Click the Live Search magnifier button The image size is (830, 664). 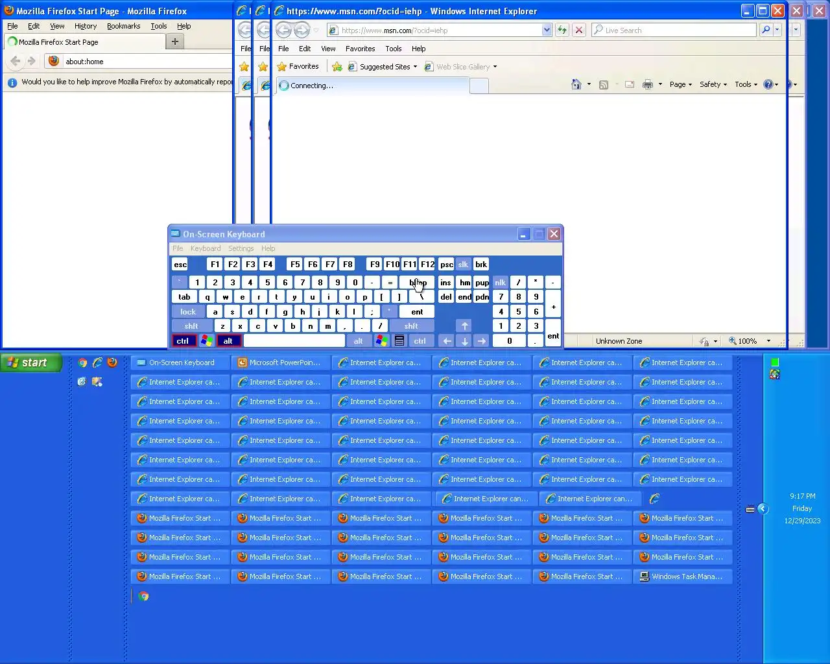click(766, 30)
